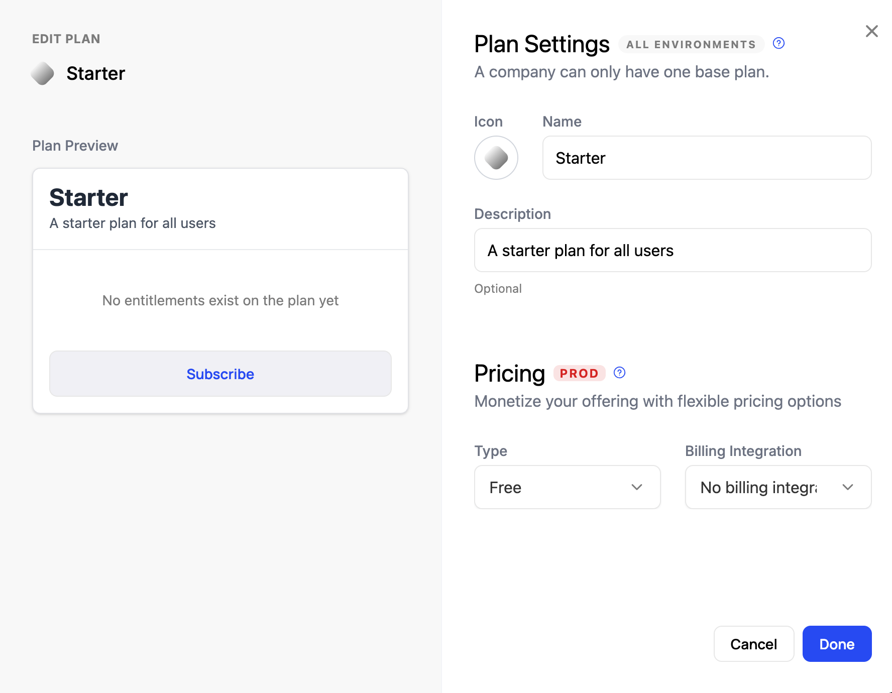Viewport: 892px width, 693px height.
Task: Click the Plan Preview card
Action: [x=220, y=290]
